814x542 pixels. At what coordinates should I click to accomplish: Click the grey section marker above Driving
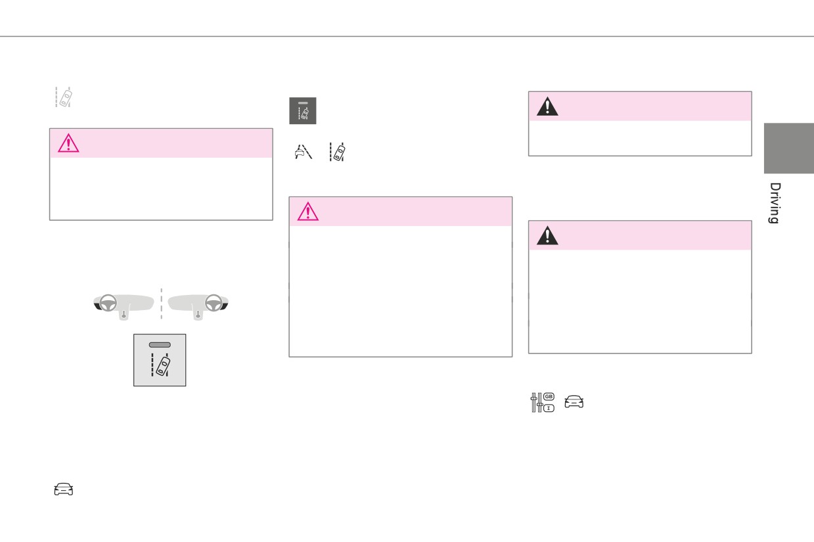point(788,147)
